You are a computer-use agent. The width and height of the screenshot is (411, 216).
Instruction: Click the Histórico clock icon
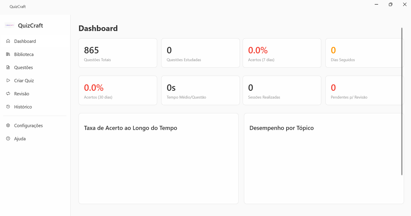pyautogui.click(x=8, y=107)
